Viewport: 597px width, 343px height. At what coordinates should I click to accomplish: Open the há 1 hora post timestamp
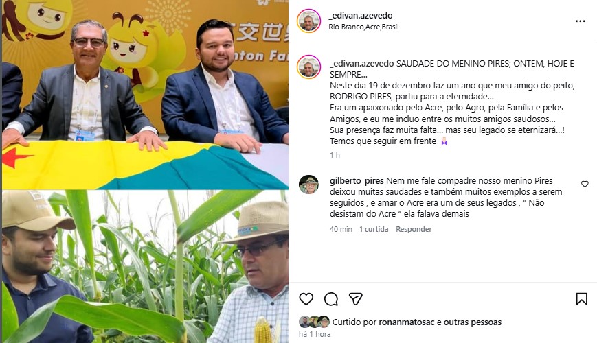[x=315, y=334]
